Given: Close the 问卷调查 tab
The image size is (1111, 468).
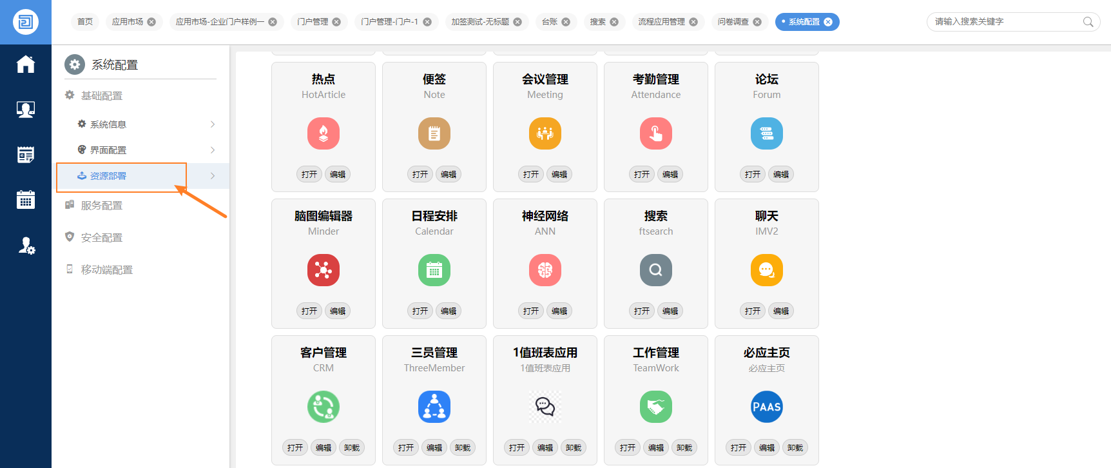Looking at the screenshot, I should click(757, 22).
